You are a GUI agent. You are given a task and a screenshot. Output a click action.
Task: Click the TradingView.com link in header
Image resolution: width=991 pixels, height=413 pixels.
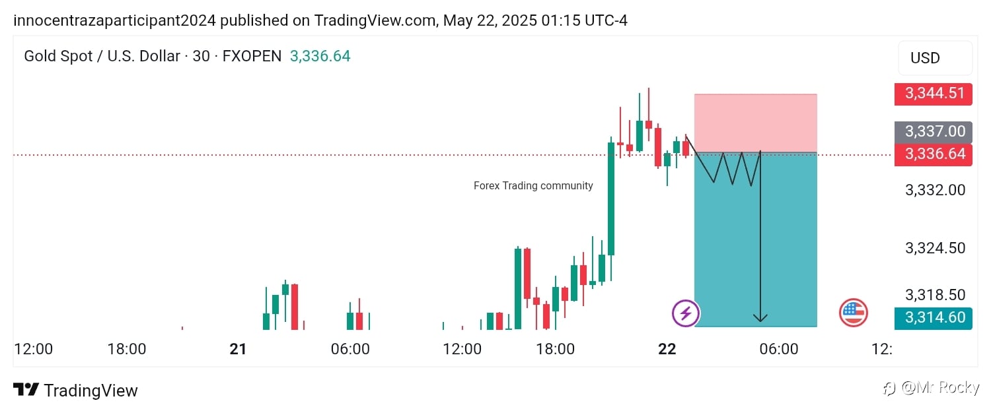point(375,21)
